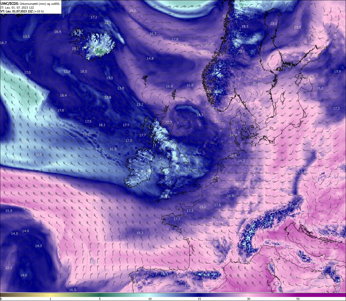Click the map value '14.0' near the bottom left

(x=24, y=275)
